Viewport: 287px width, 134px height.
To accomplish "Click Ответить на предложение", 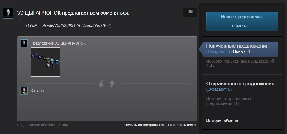I will [x=143, y=125].
